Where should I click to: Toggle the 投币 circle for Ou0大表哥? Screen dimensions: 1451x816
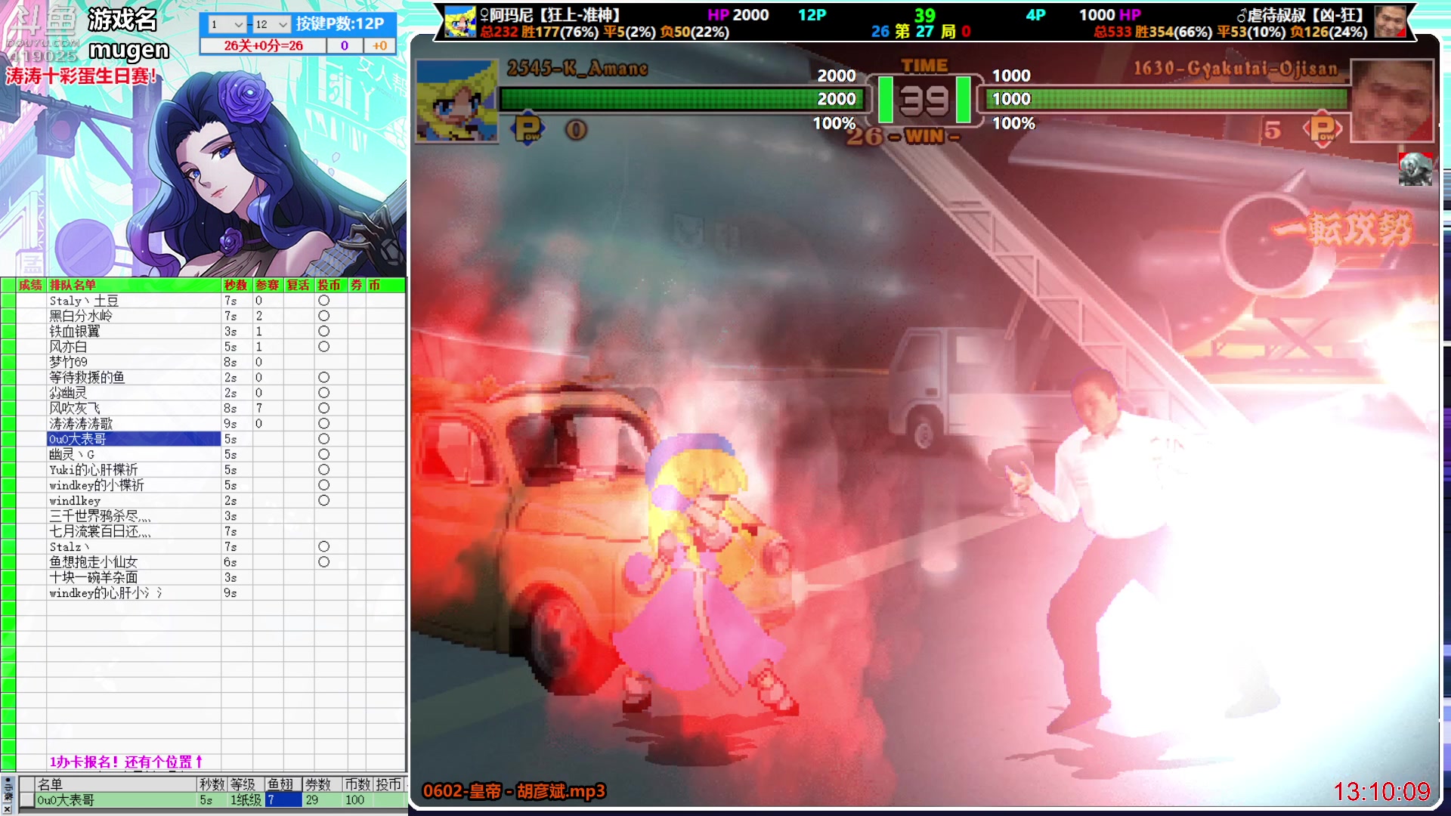pyautogui.click(x=323, y=439)
